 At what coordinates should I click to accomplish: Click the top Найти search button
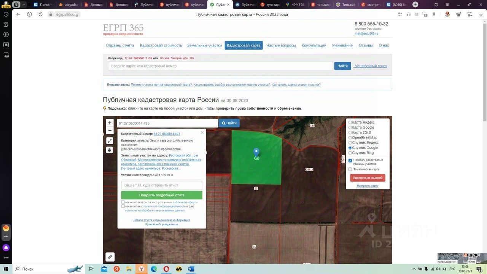pyautogui.click(x=342, y=66)
